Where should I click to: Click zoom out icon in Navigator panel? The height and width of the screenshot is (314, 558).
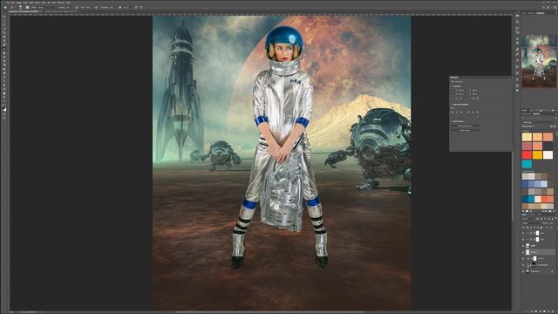pyautogui.click(x=531, y=111)
